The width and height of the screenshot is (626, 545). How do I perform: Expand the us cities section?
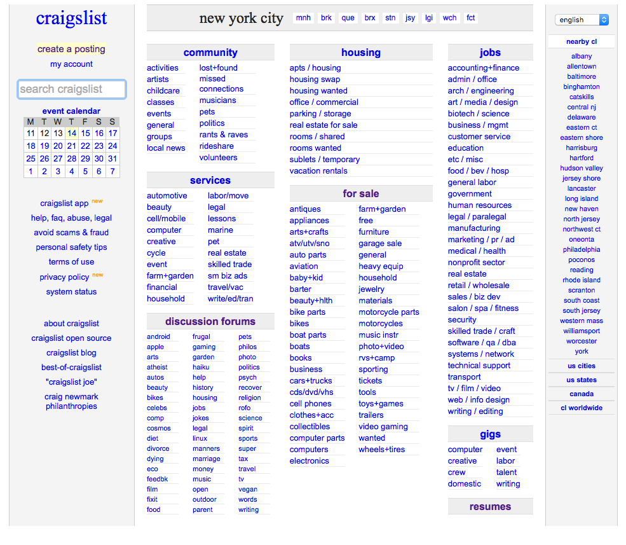(582, 366)
